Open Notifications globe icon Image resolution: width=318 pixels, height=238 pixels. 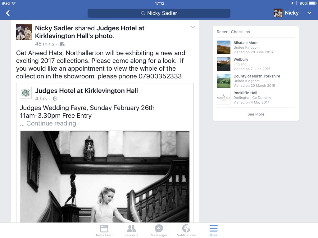click(x=186, y=228)
